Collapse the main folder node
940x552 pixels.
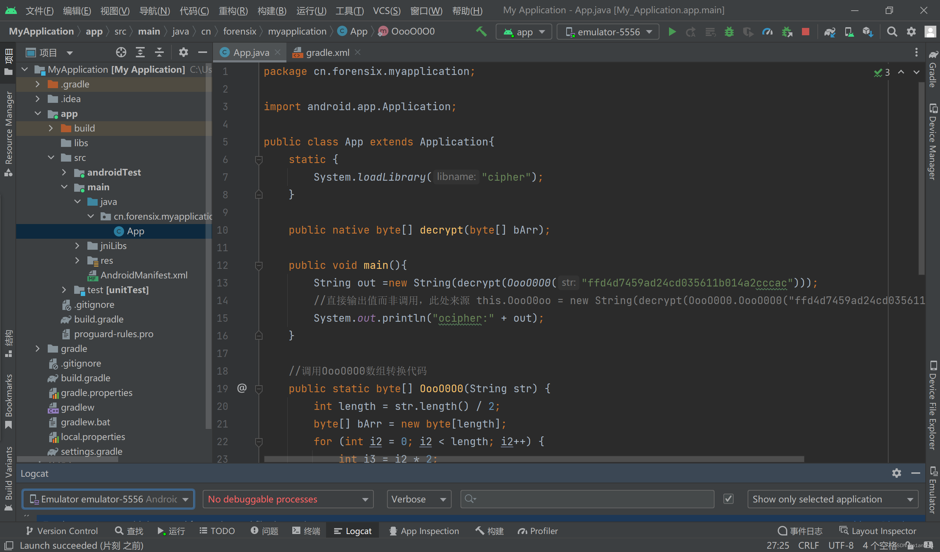point(65,187)
